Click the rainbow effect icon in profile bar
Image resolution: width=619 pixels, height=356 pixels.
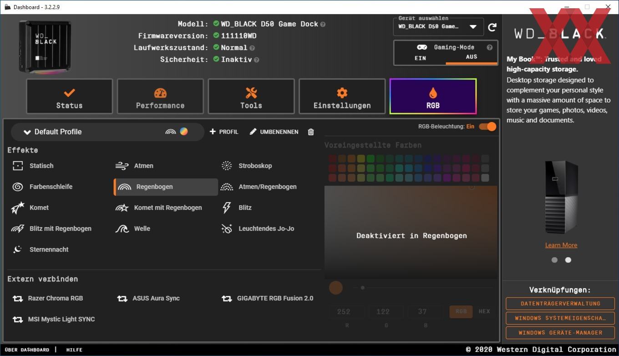coord(170,132)
